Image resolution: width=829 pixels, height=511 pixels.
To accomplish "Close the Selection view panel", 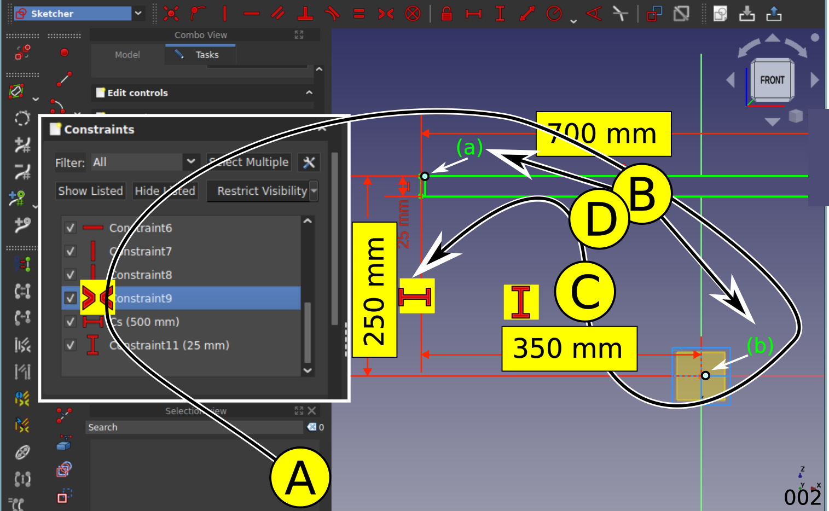I will click(312, 410).
